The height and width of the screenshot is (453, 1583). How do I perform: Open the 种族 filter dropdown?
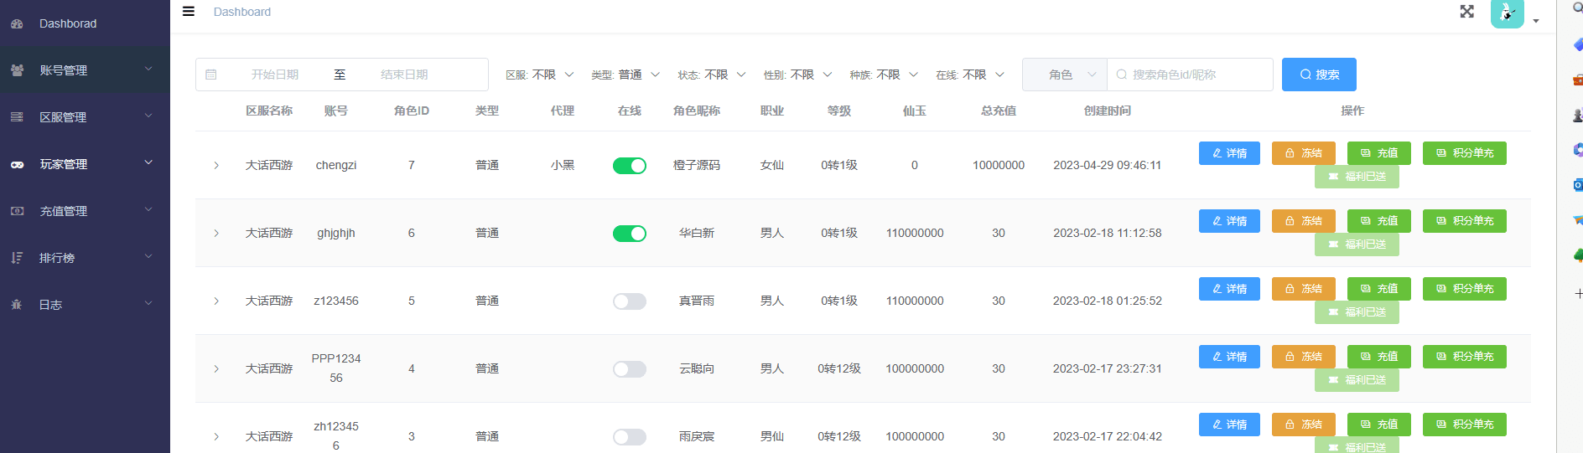tap(897, 75)
